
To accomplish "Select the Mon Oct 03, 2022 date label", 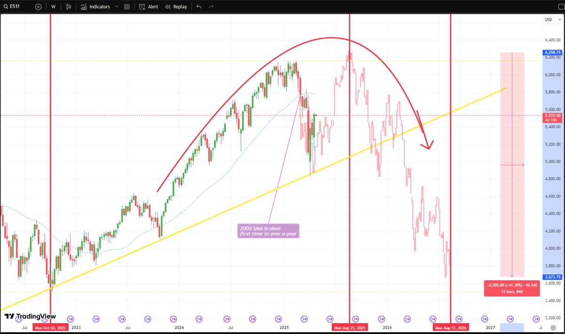I will click(50, 327).
